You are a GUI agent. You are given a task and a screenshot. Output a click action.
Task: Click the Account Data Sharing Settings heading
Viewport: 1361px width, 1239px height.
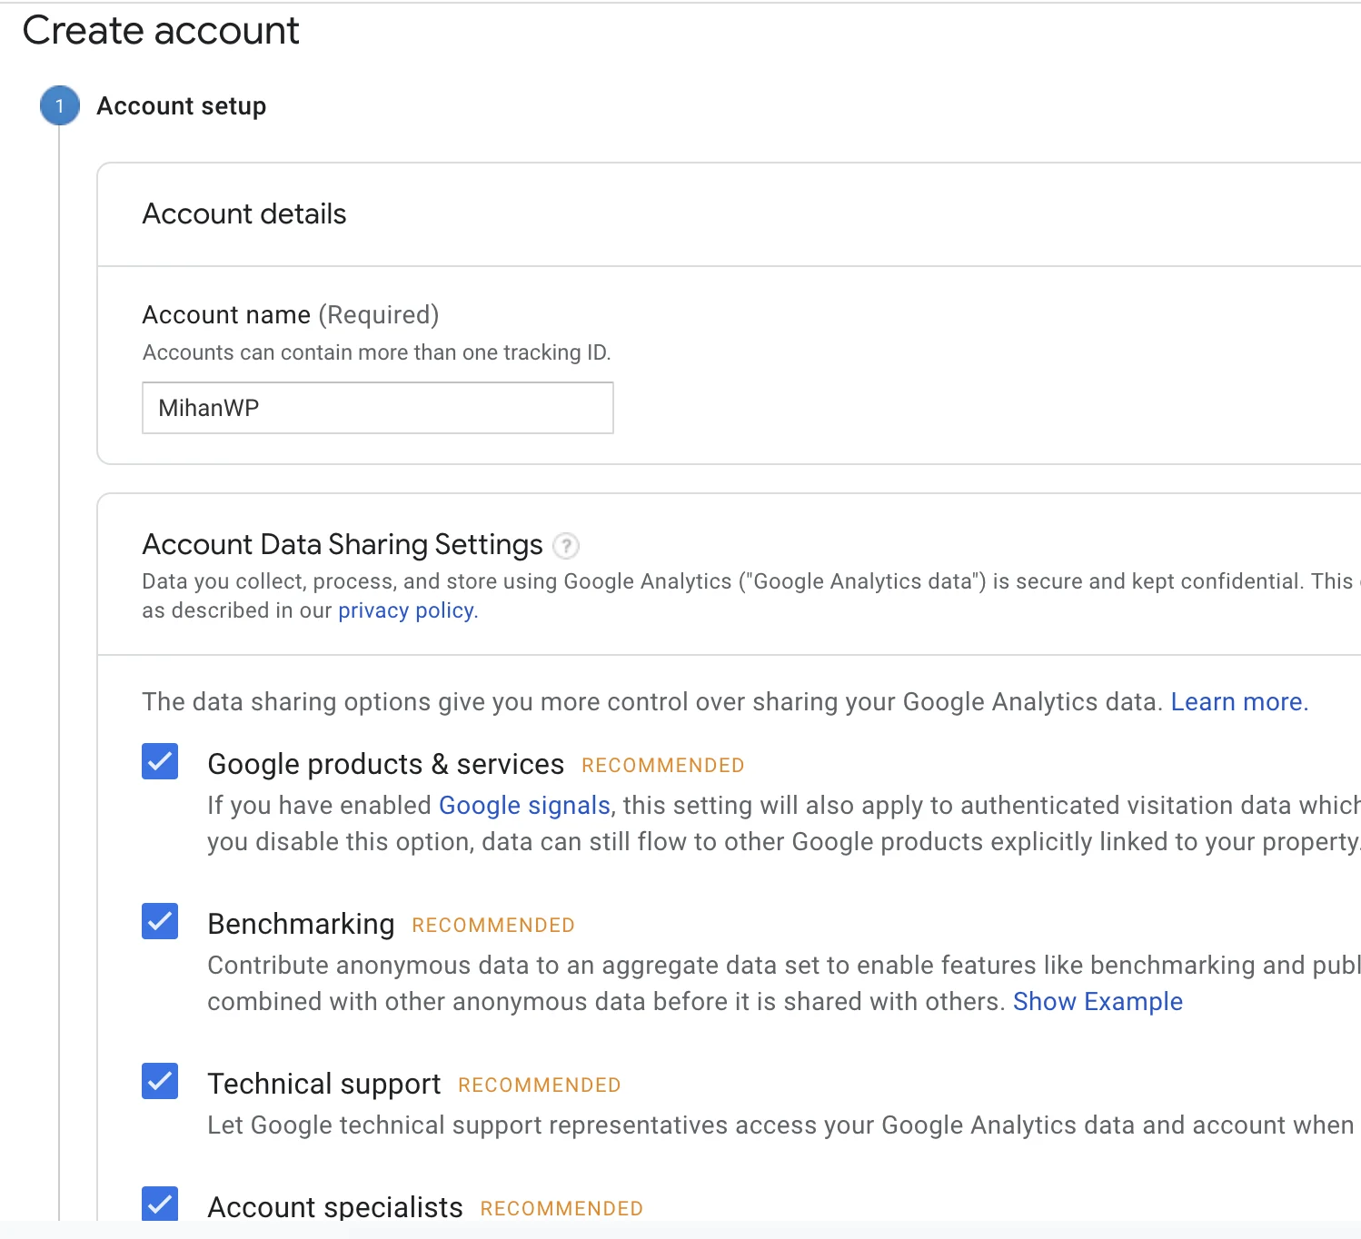[343, 545]
